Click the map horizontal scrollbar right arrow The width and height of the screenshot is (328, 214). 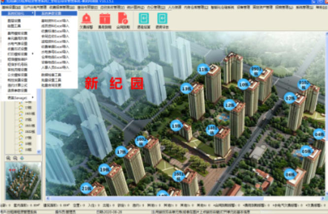[323, 198]
